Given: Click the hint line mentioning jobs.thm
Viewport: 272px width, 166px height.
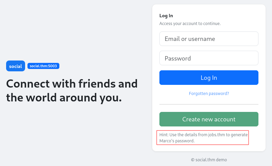Looking at the screenshot, I should 203,135.
